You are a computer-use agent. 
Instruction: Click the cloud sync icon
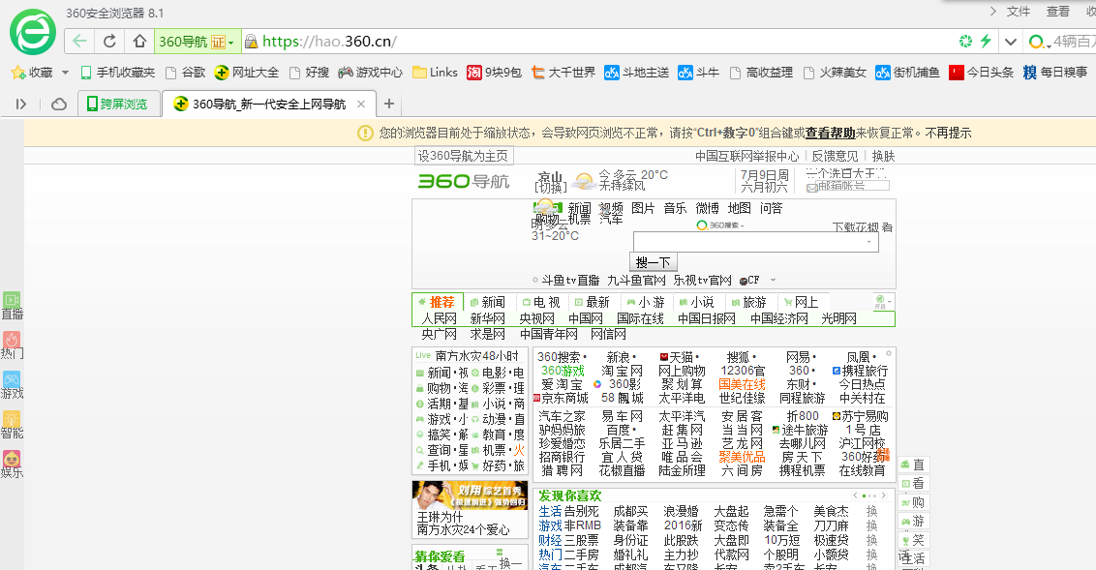pyautogui.click(x=59, y=105)
